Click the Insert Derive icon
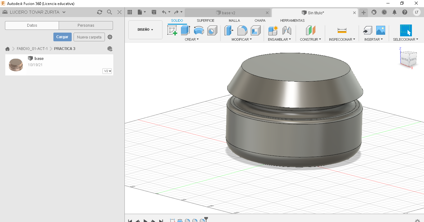Image resolution: width=424 pixels, height=222 pixels. [368, 30]
